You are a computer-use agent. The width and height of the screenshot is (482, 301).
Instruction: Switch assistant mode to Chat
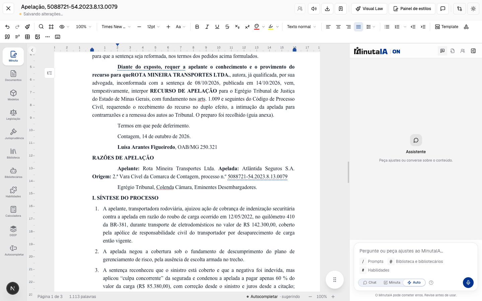point(370,283)
